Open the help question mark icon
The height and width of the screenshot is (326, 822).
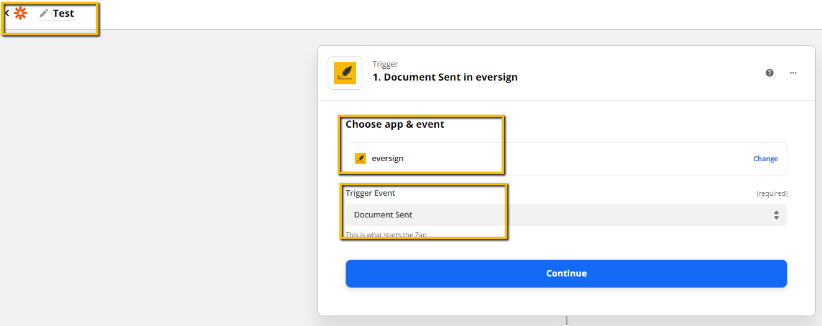click(x=769, y=73)
